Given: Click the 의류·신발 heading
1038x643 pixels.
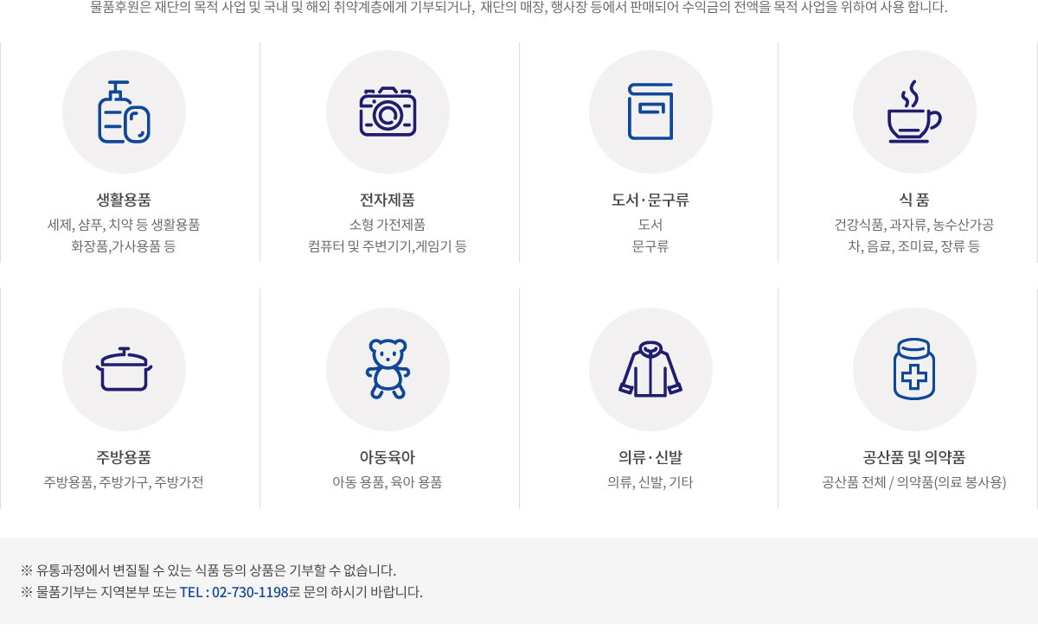Looking at the screenshot, I should (x=650, y=457).
